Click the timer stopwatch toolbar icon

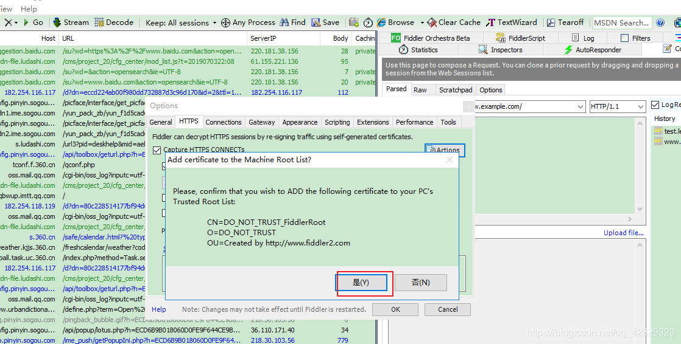point(368,22)
